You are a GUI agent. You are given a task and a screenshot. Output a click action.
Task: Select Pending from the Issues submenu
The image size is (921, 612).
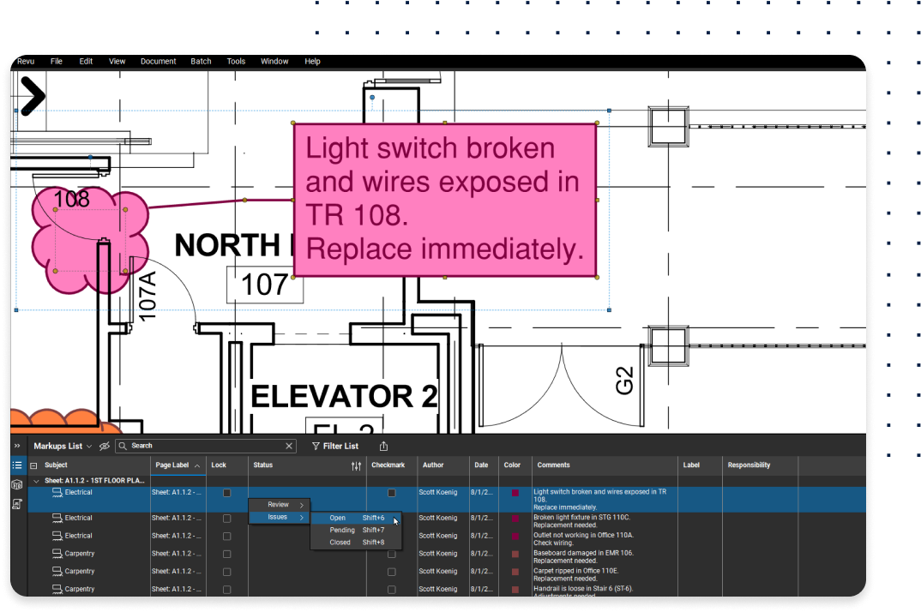tap(342, 530)
